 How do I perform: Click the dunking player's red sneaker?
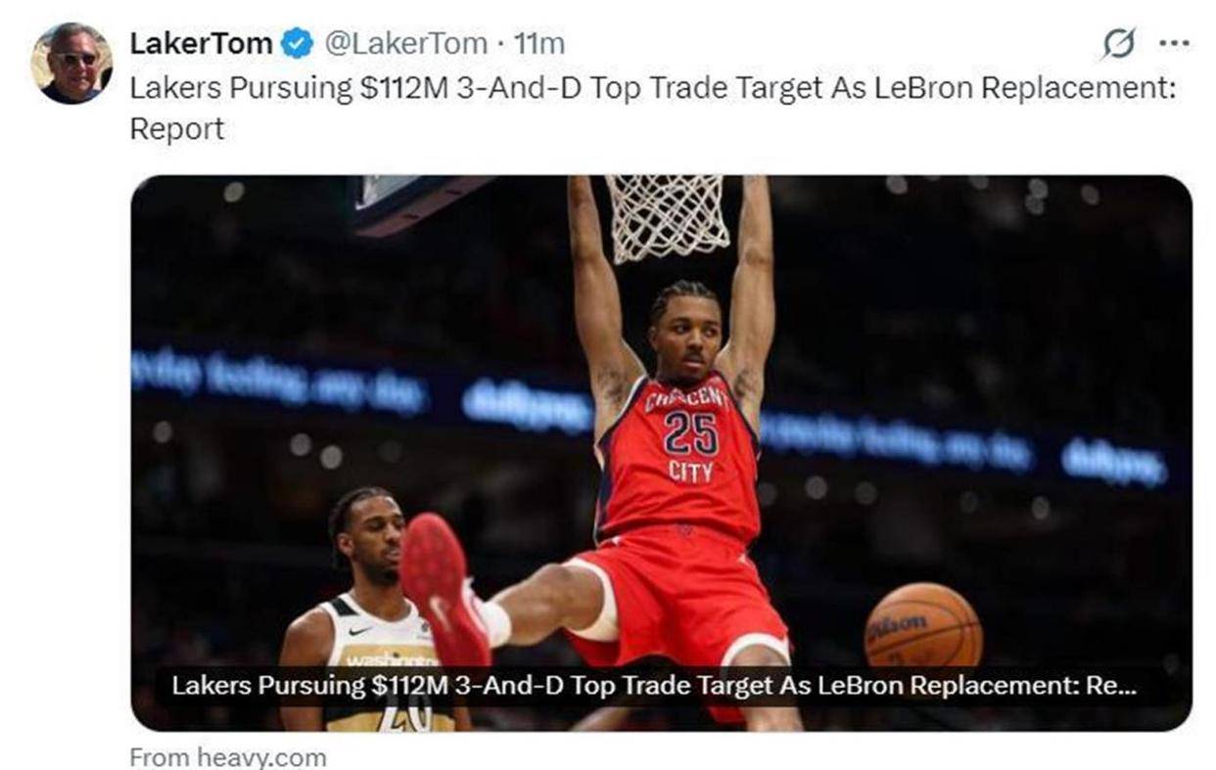(444, 590)
